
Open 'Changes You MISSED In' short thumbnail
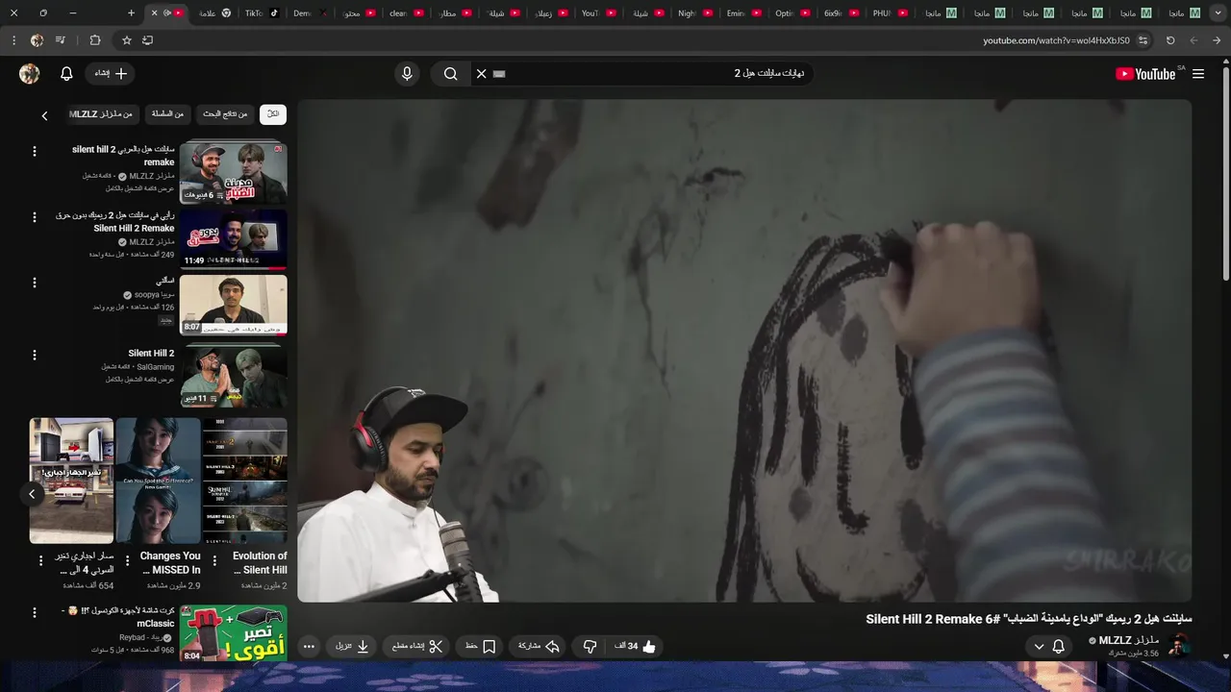(158, 481)
